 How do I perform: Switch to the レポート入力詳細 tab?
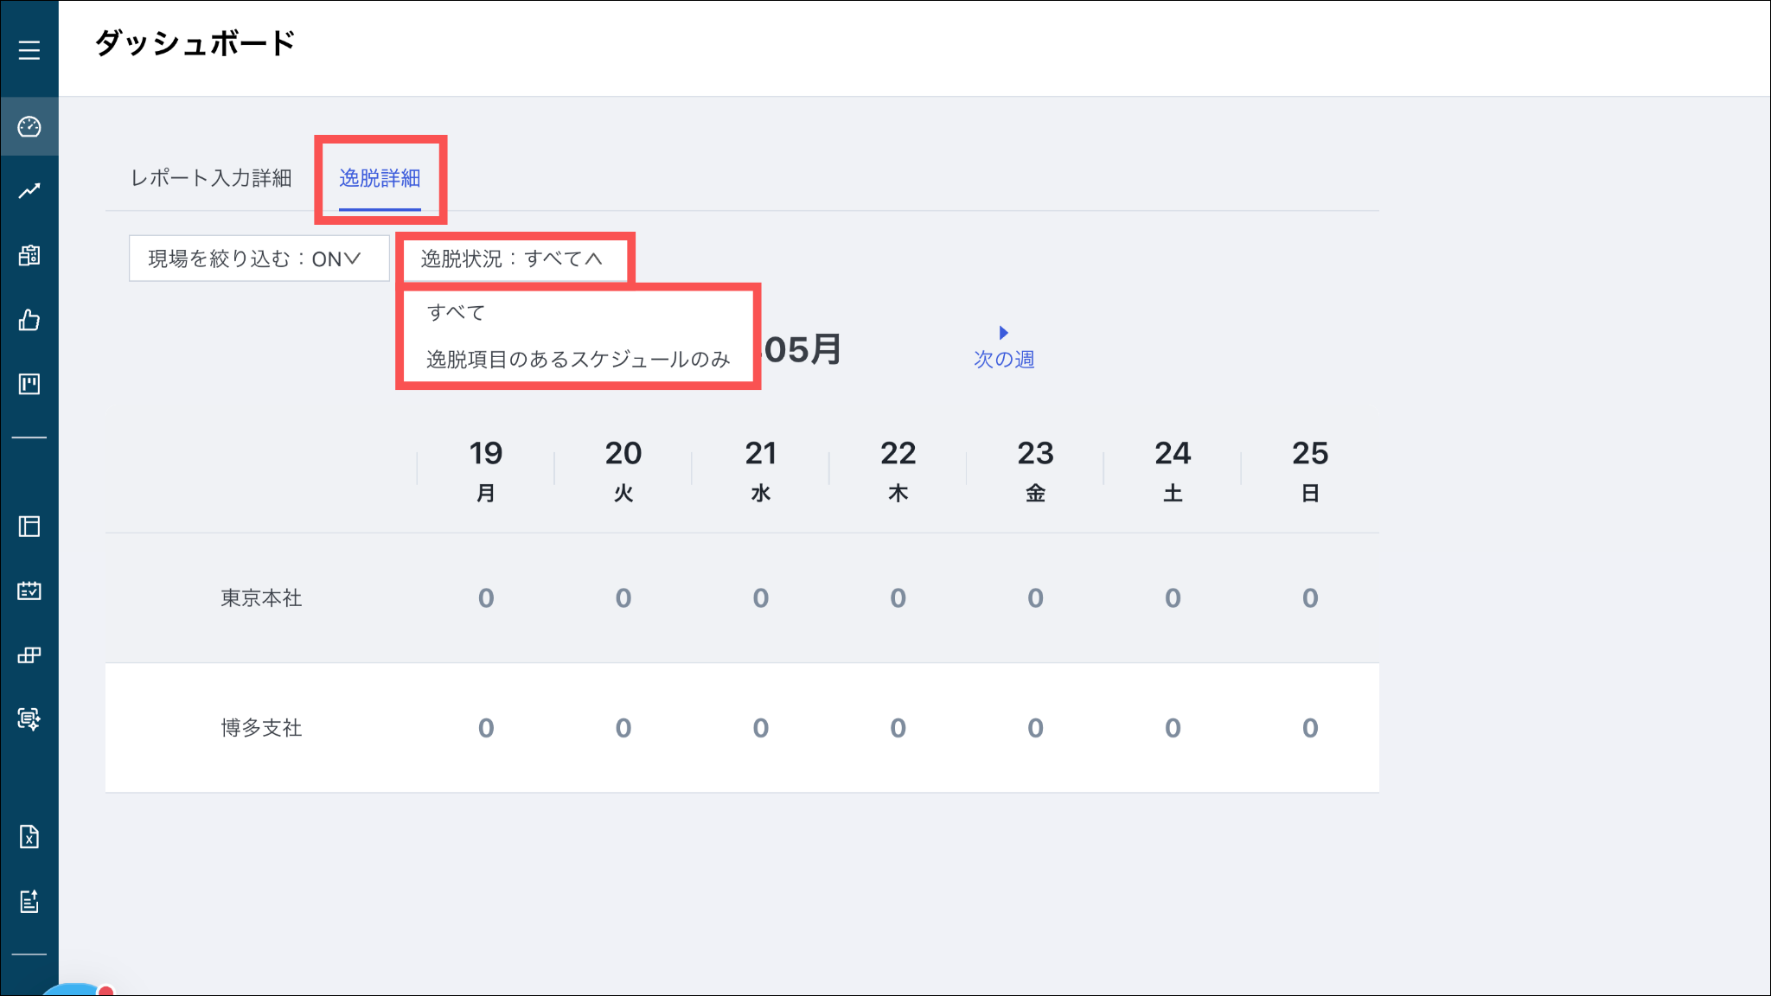211,178
